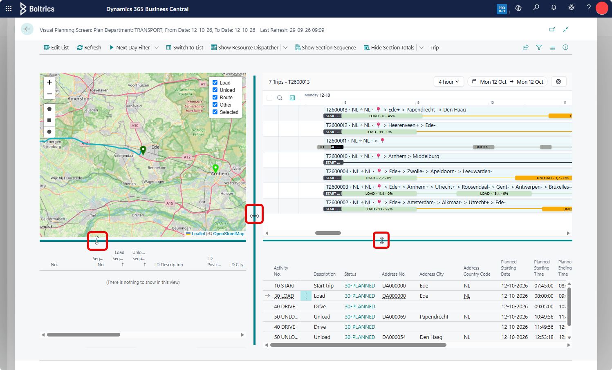The height and width of the screenshot is (370, 612).
Task: Open the Mon 12 Oct date range picker
Action: 507,82
